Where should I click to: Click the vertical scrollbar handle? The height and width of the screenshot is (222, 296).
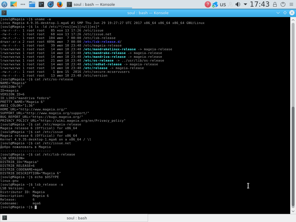coord(293,157)
